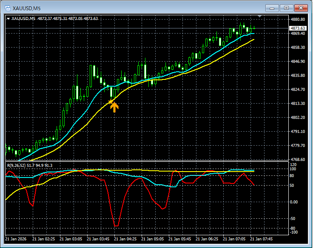Minimize the XAUUSD,M5 chart window
Image resolution: width=313 pixels, height=248 pixels.
(x=272, y=8)
